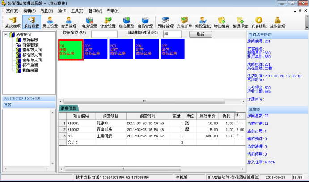The image size is (309, 182).
Task: Switch to the 消费信息 tab
Action: [x=68, y=108]
